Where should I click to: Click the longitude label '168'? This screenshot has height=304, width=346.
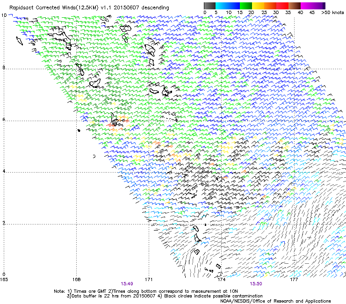(x=76, y=280)
